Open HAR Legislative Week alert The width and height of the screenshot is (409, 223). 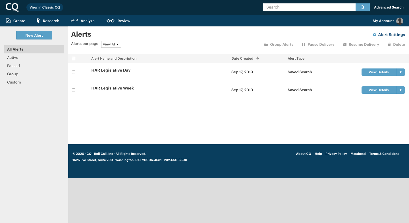pyautogui.click(x=113, y=88)
